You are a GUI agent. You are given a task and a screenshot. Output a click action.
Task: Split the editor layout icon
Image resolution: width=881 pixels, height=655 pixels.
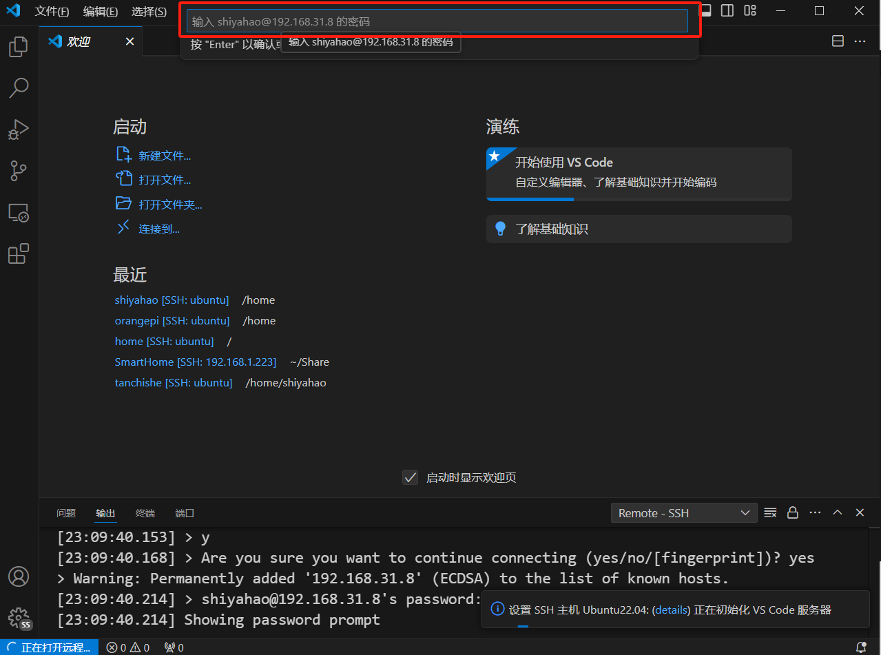pos(838,41)
